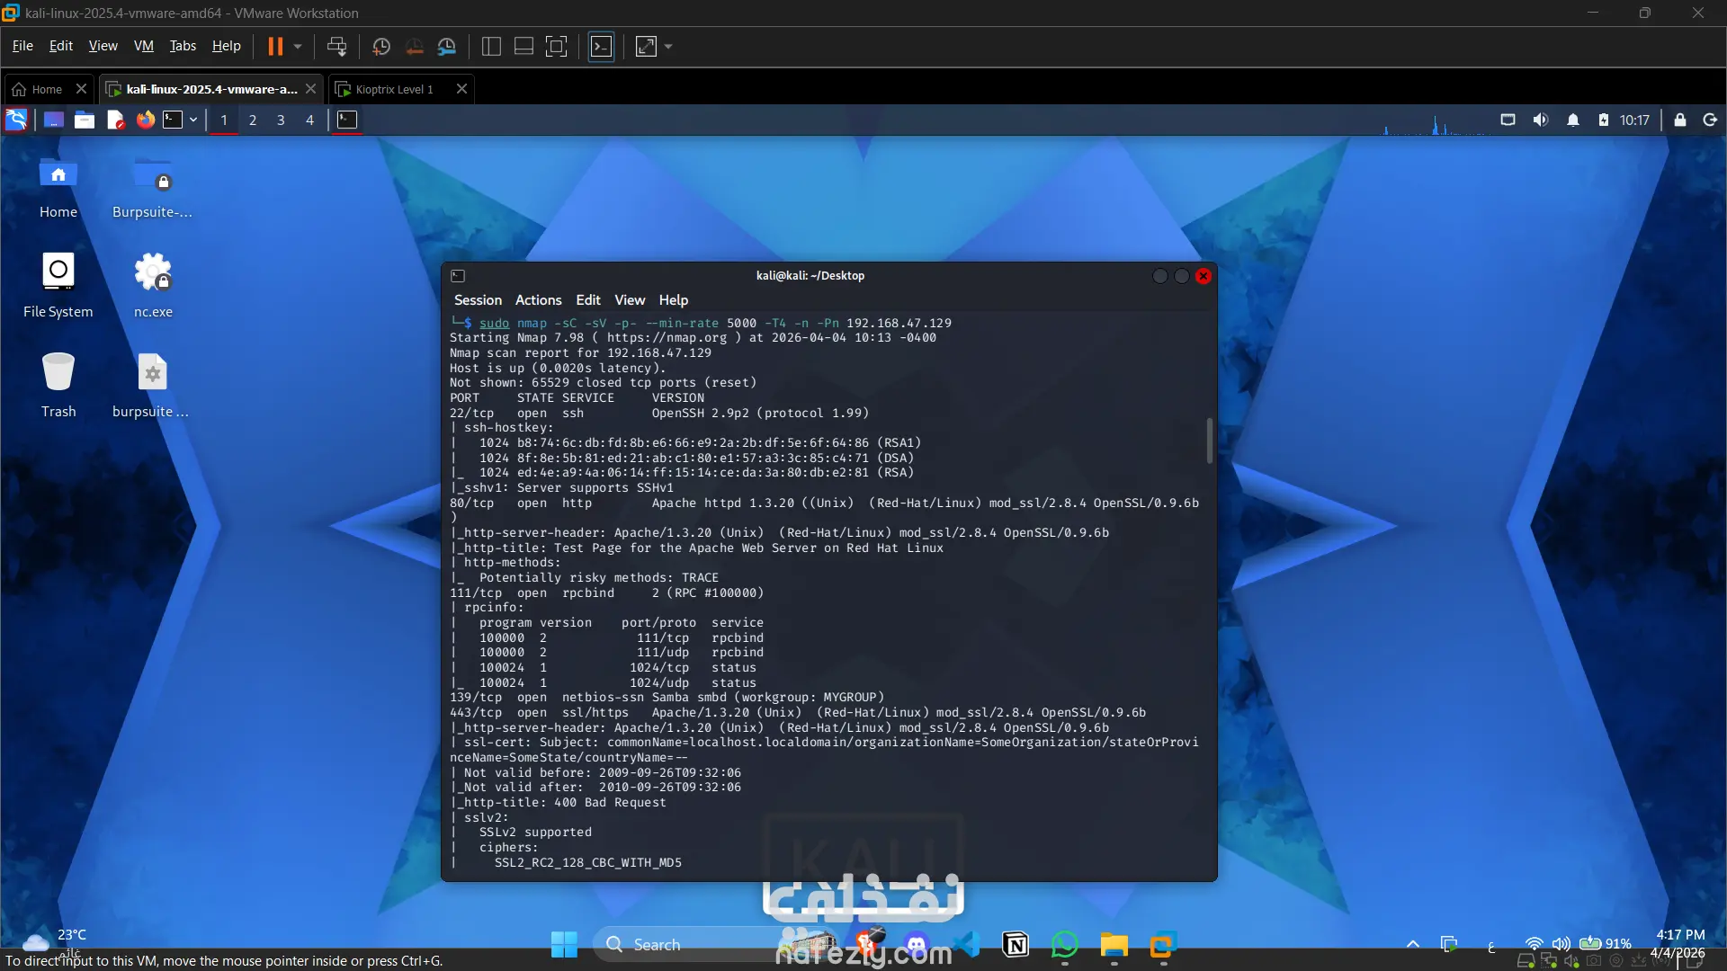Open the terminal Session menu
1727x971 pixels.
click(x=478, y=300)
